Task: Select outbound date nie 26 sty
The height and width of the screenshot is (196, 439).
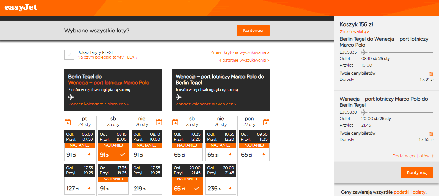Action: pyautogui.click(x=142, y=121)
